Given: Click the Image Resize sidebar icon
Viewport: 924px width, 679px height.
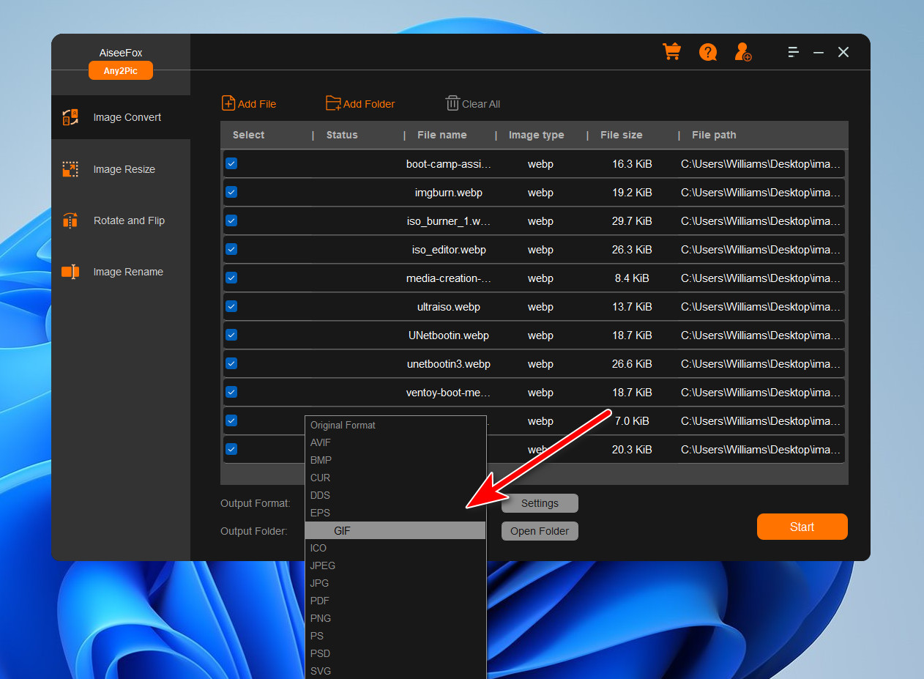Looking at the screenshot, I should 70,169.
